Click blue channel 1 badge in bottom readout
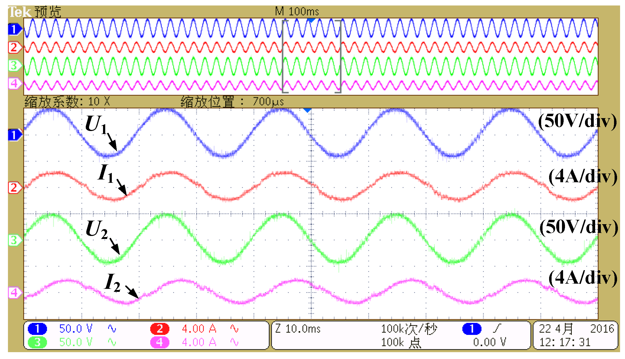 (38, 329)
